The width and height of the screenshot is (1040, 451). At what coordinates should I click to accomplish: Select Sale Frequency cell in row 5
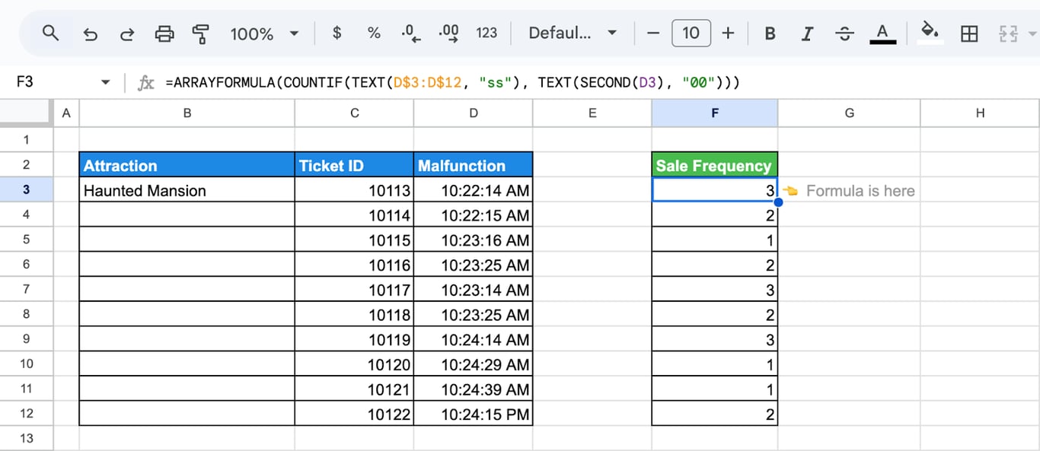coord(715,240)
